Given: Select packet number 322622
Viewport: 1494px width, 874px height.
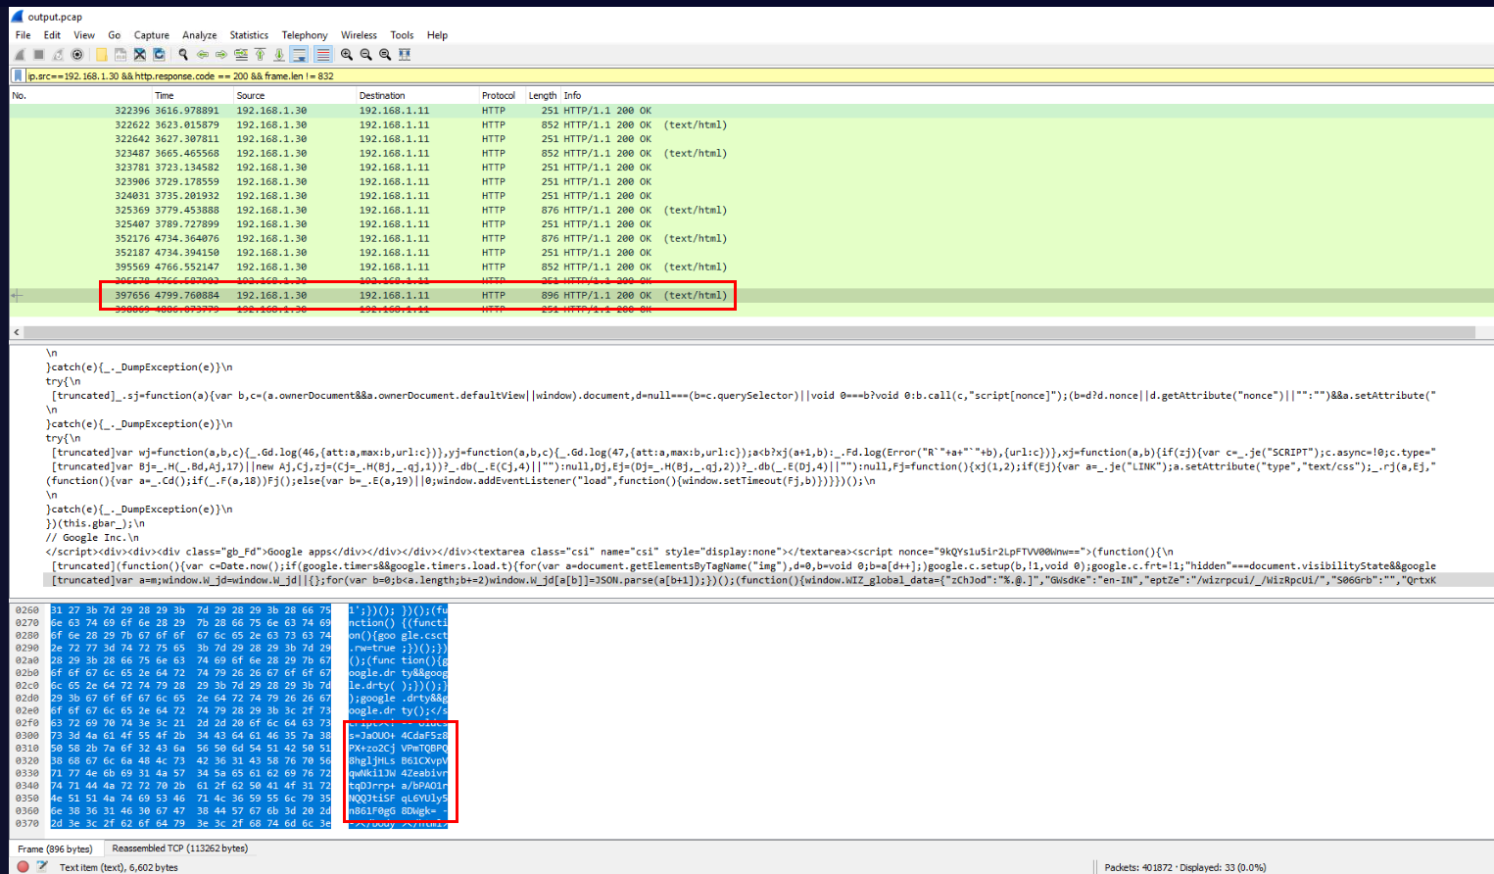Looking at the screenshot, I should tap(751, 125).
